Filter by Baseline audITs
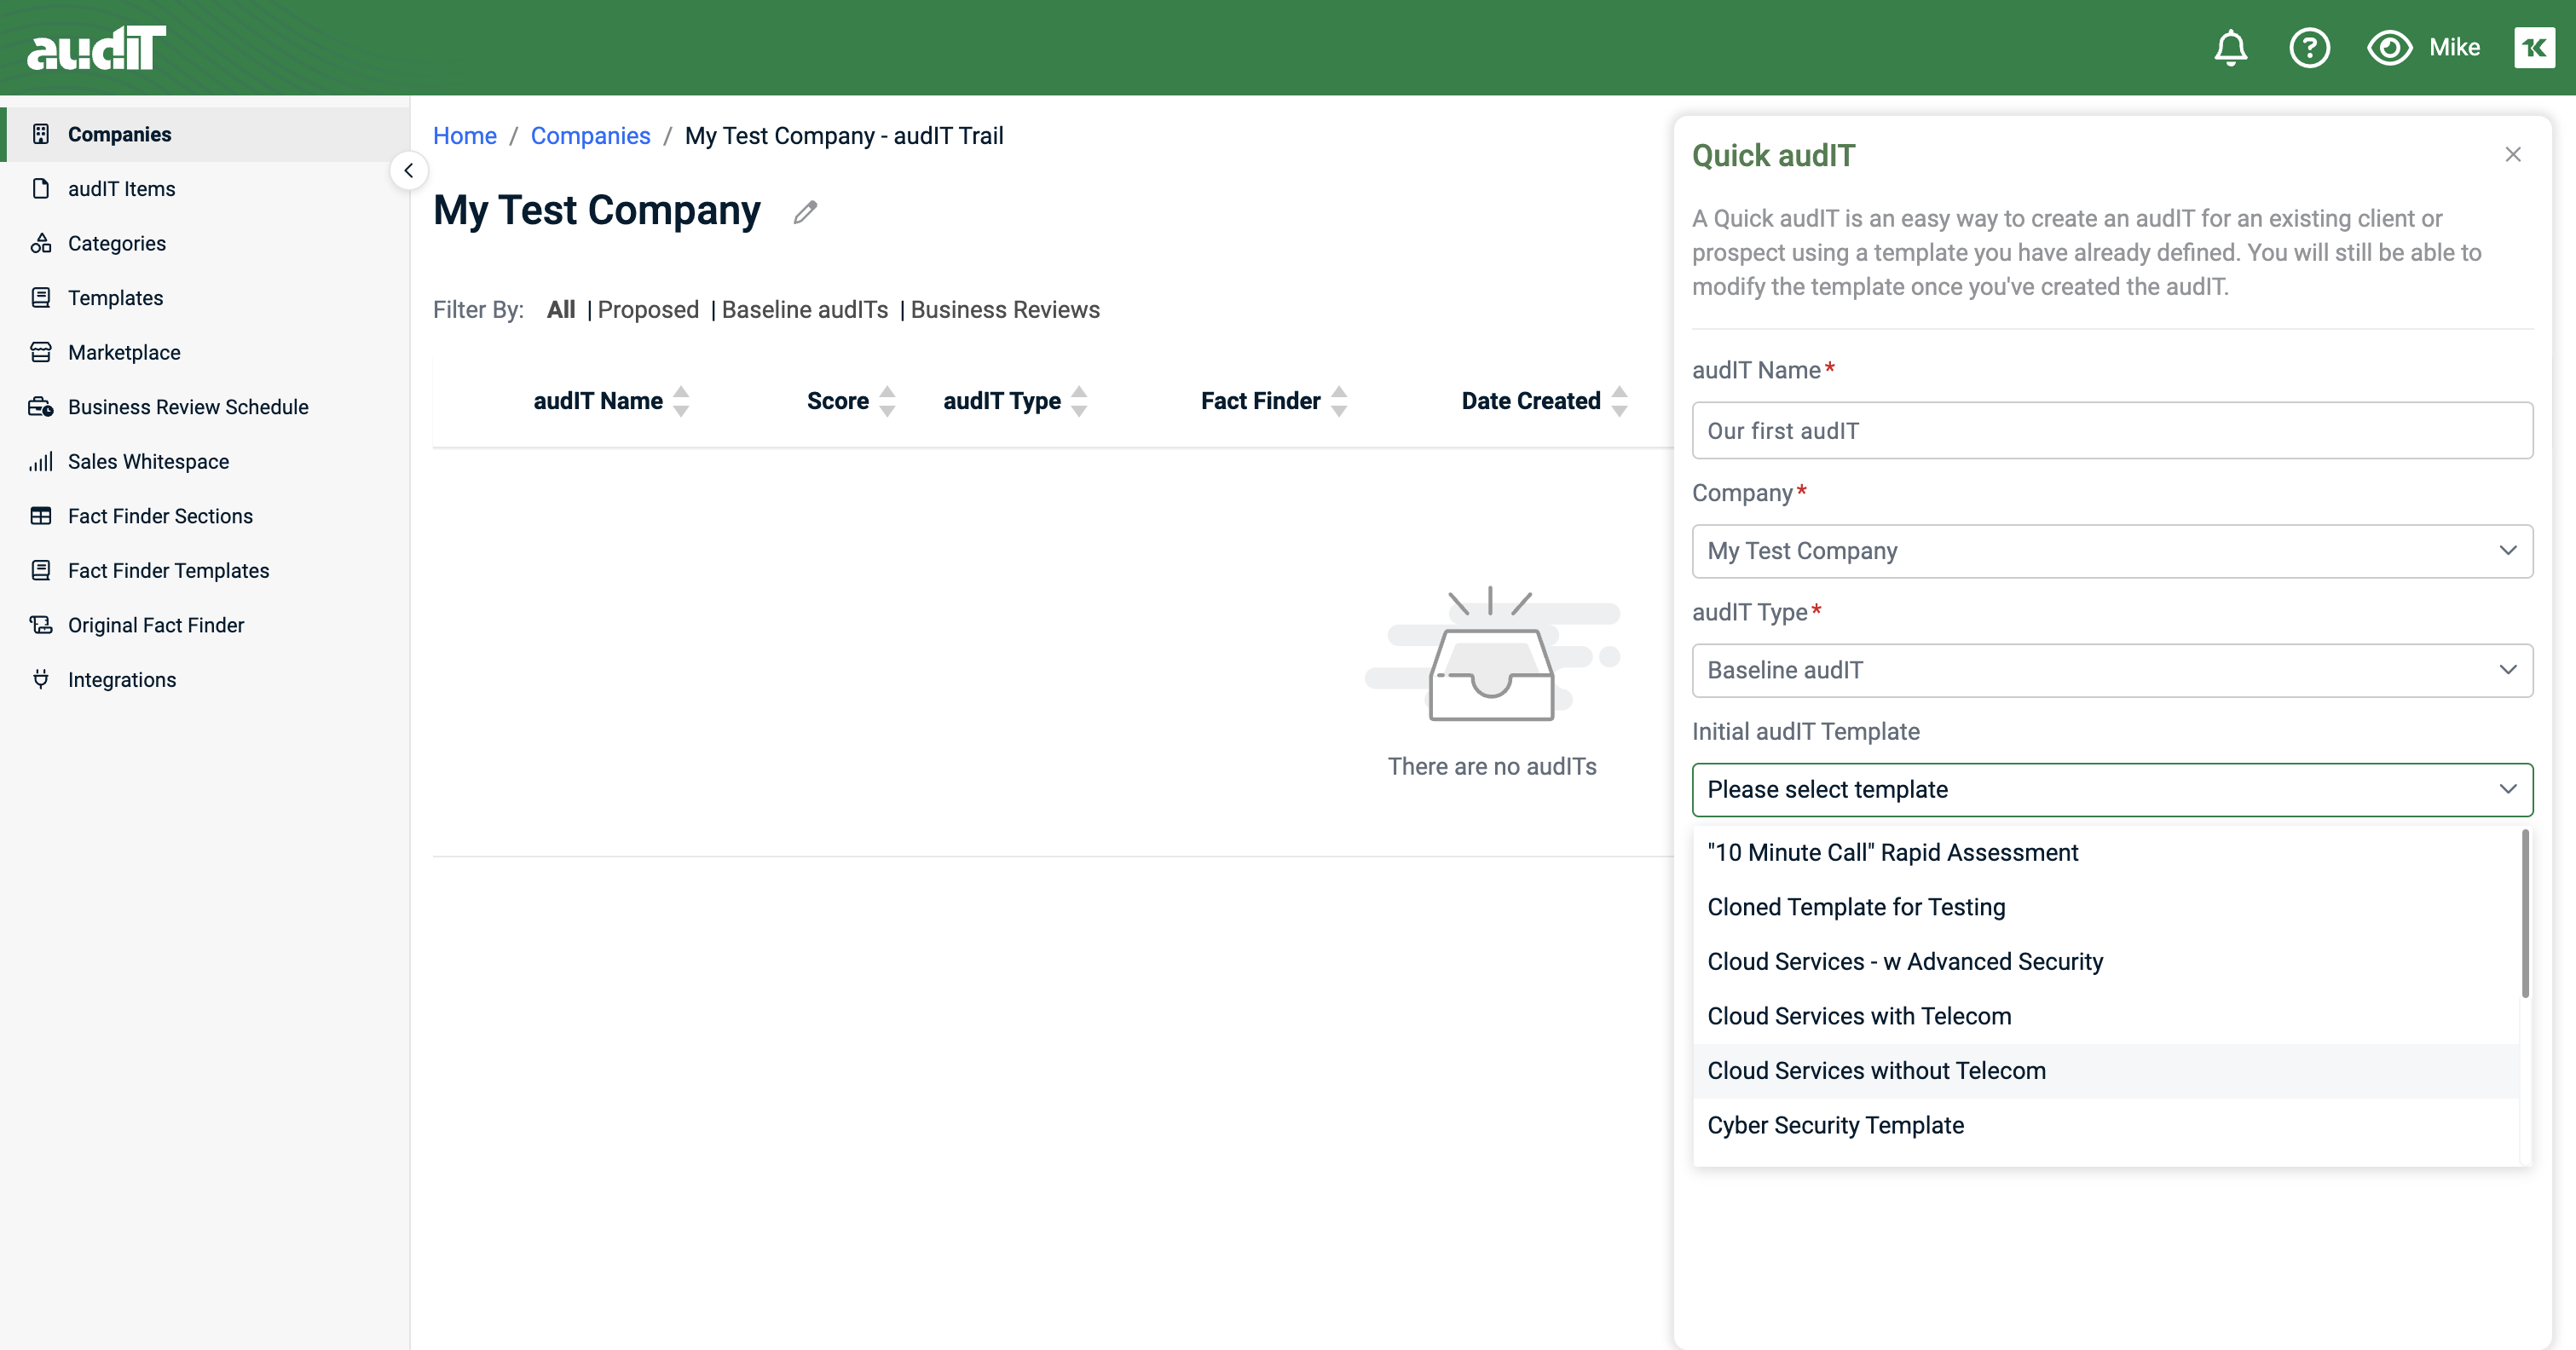 pyautogui.click(x=804, y=310)
